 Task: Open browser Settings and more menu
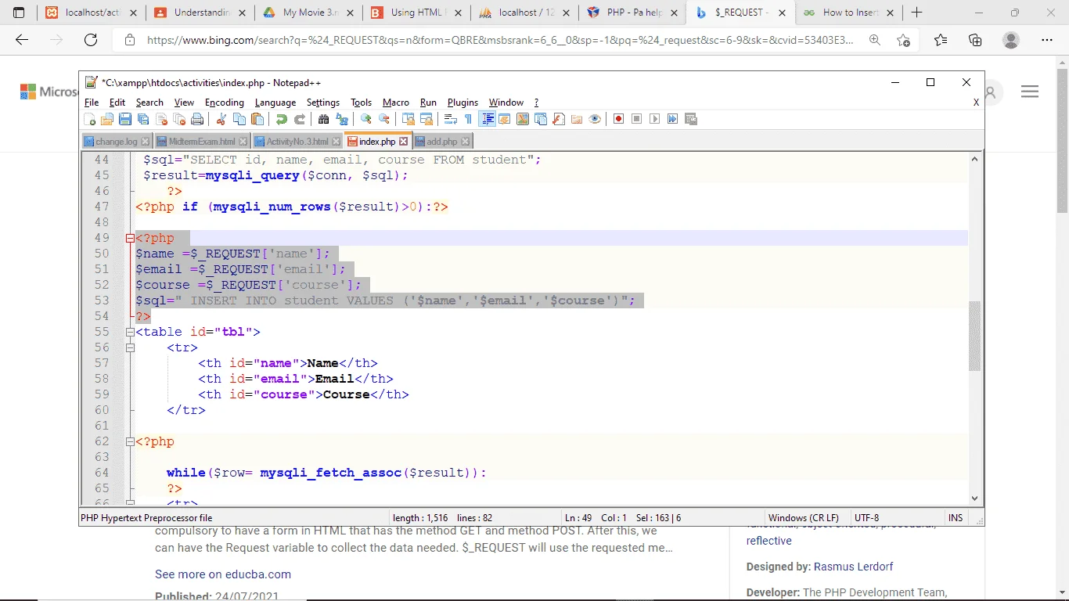pyautogui.click(x=1047, y=40)
